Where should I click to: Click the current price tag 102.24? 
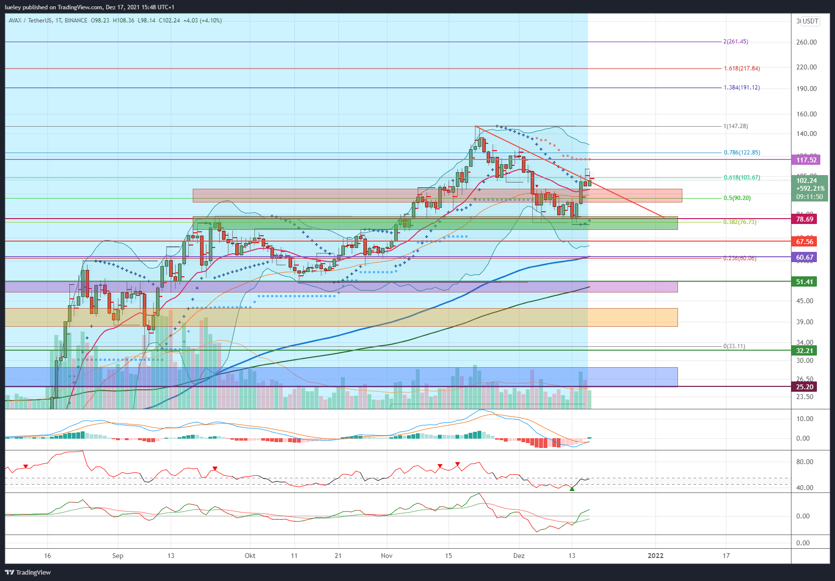[806, 180]
